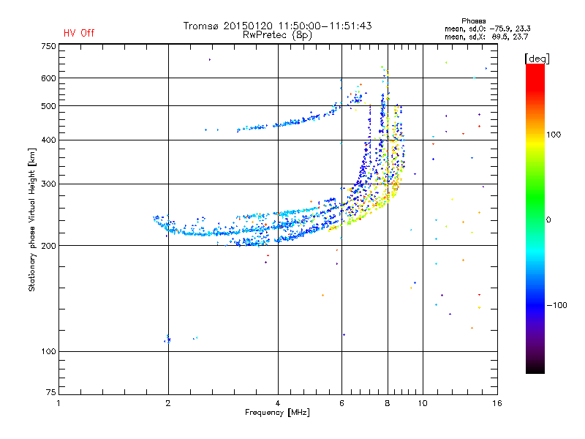Click the 'Stationary phase Virtual Height [km]' axis label
The height and width of the screenshot is (439, 585).
click(x=32, y=219)
